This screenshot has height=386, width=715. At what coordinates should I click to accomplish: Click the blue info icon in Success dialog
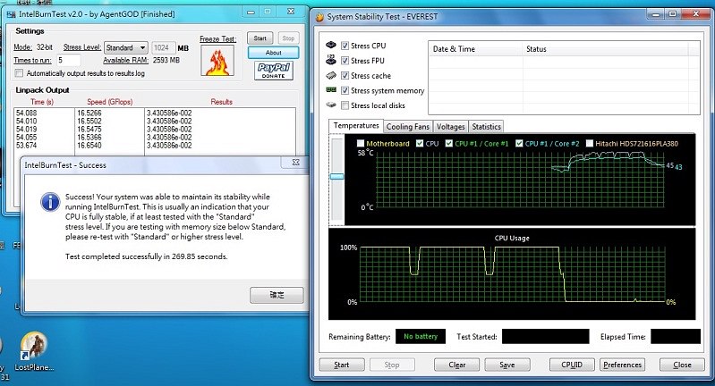click(x=50, y=202)
